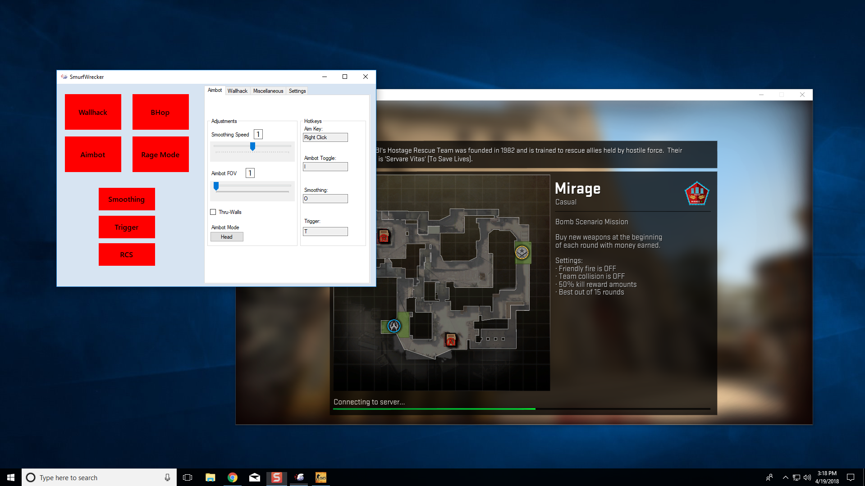
Task: Open the People icon in the system tray
Action: click(769, 477)
